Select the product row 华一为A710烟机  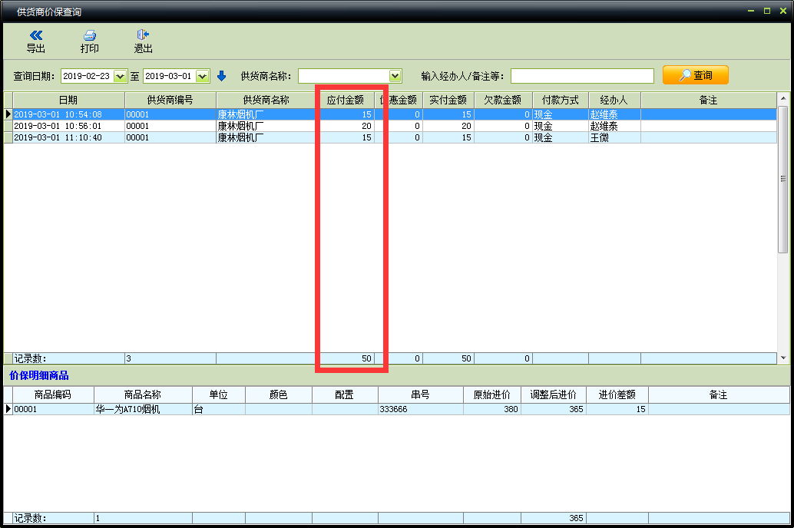(x=397, y=409)
